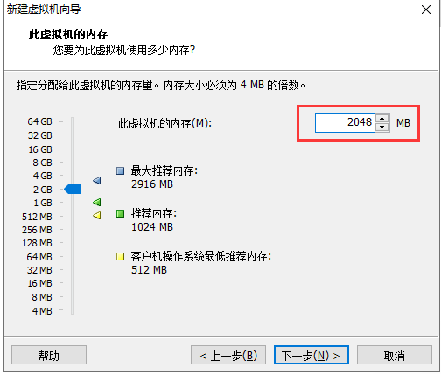Decrease memory with the spinner down arrow
Viewport: 441px width, 374px height.
point(382,128)
